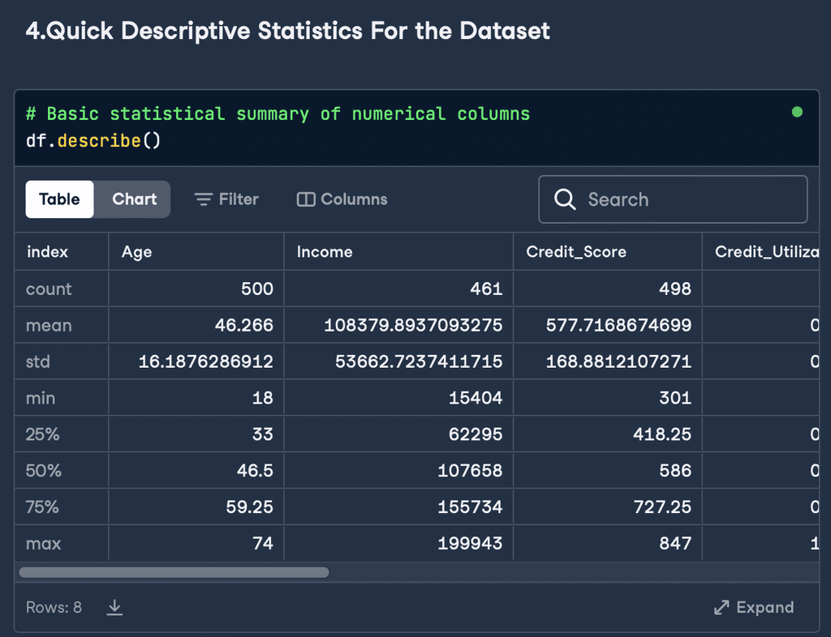Select the count row label
The image size is (831, 637).
[x=49, y=289]
